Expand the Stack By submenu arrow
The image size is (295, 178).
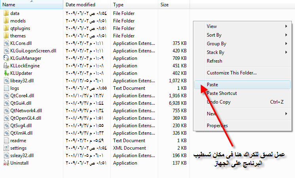point(286,52)
